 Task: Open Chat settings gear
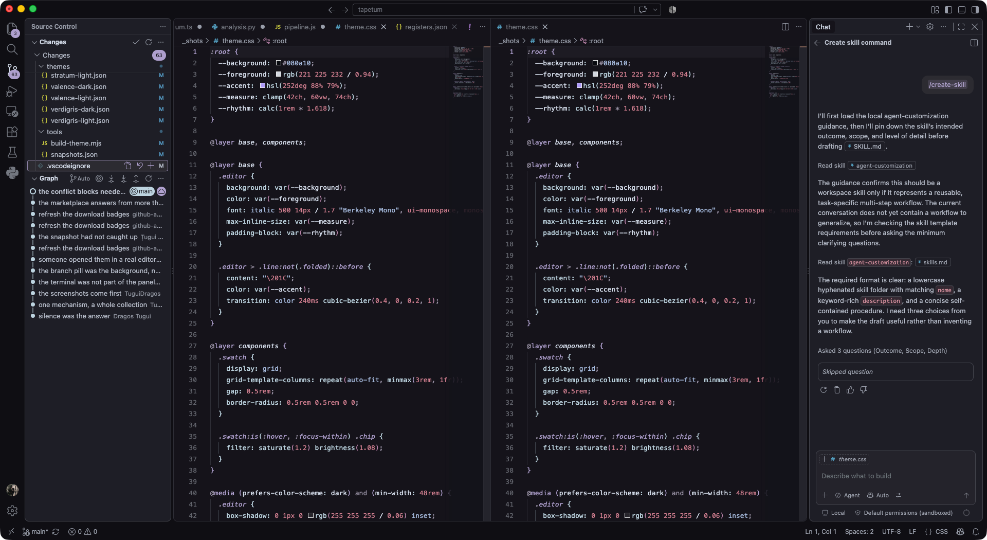click(x=930, y=27)
